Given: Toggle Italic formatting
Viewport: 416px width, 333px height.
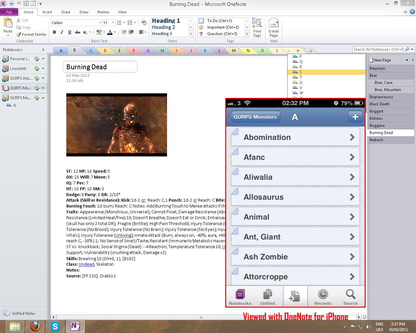Looking at the screenshot, I should 62,32.
